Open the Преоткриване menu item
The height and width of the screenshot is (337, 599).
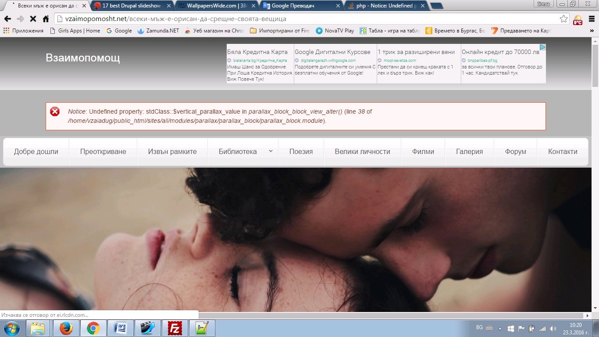(x=103, y=151)
